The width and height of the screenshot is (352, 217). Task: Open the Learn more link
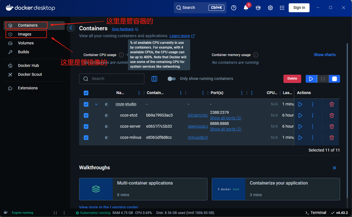pyautogui.click(x=182, y=36)
